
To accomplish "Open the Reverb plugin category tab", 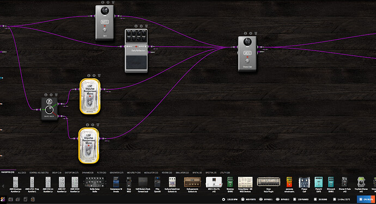I will tap(167, 172).
